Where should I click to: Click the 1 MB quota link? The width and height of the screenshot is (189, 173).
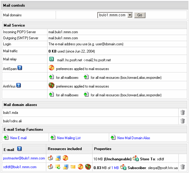tap(115, 167)
